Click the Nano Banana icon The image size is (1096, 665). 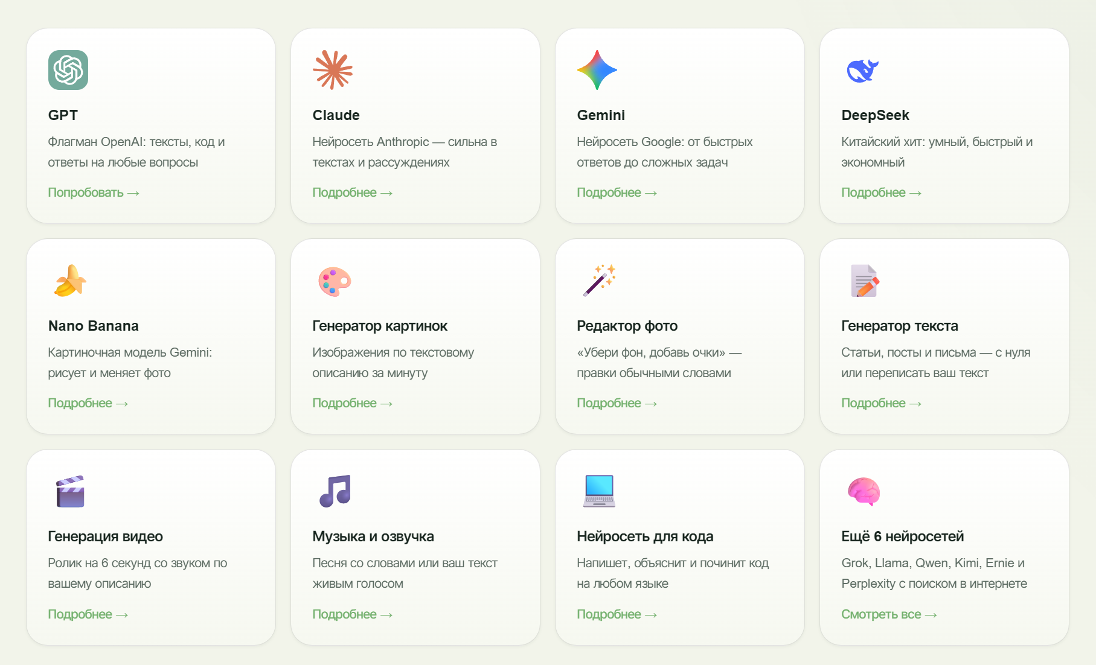70,281
